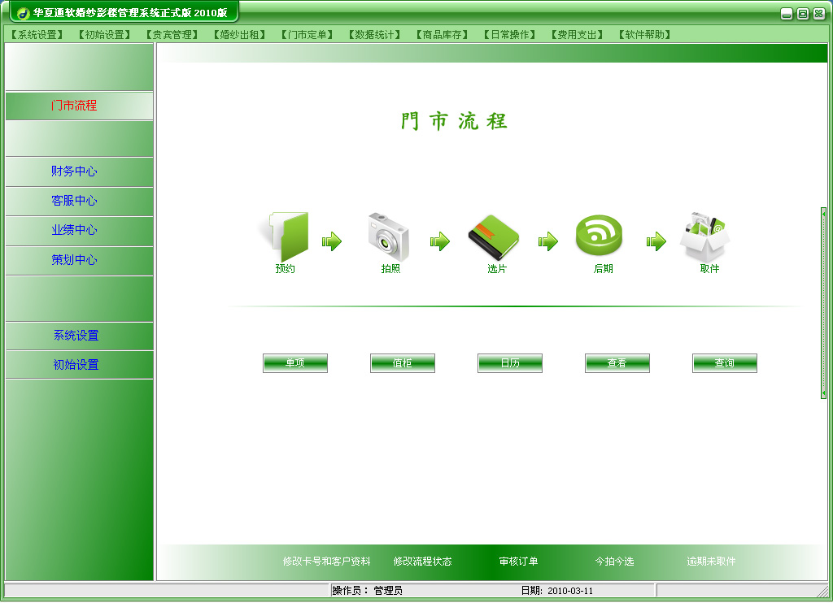Open 审核订单 link
This screenshot has height=603, width=833.
point(518,561)
